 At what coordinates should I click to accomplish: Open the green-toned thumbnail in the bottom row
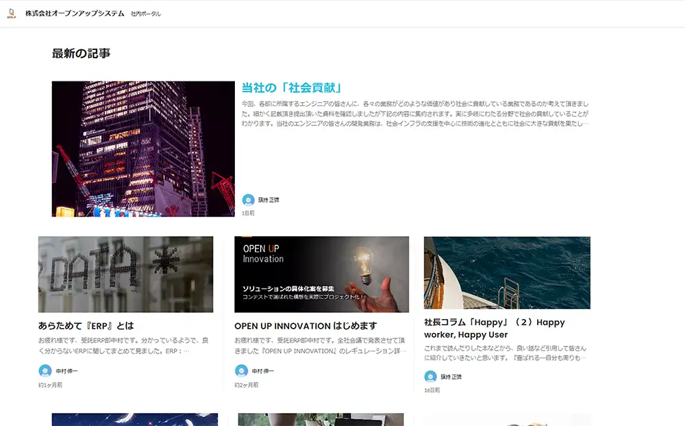click(321, 419)
